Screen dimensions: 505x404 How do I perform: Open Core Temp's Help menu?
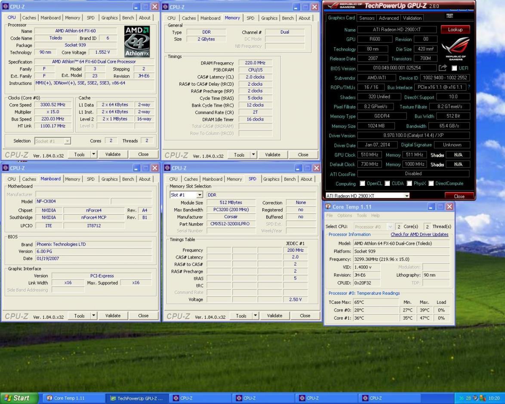375,215
